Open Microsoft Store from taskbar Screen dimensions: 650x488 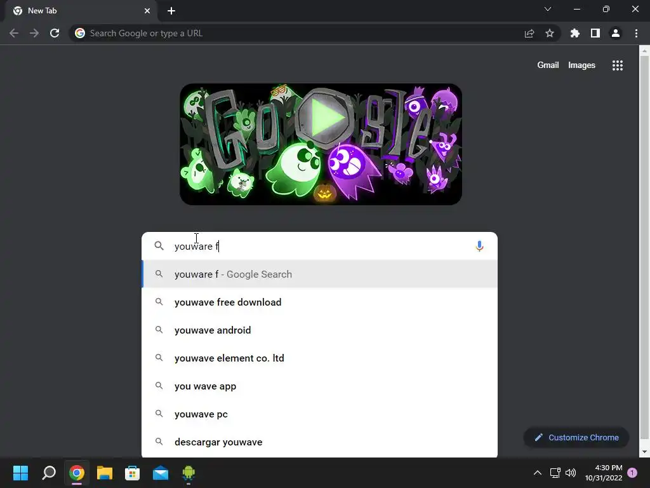click(132, 473)
